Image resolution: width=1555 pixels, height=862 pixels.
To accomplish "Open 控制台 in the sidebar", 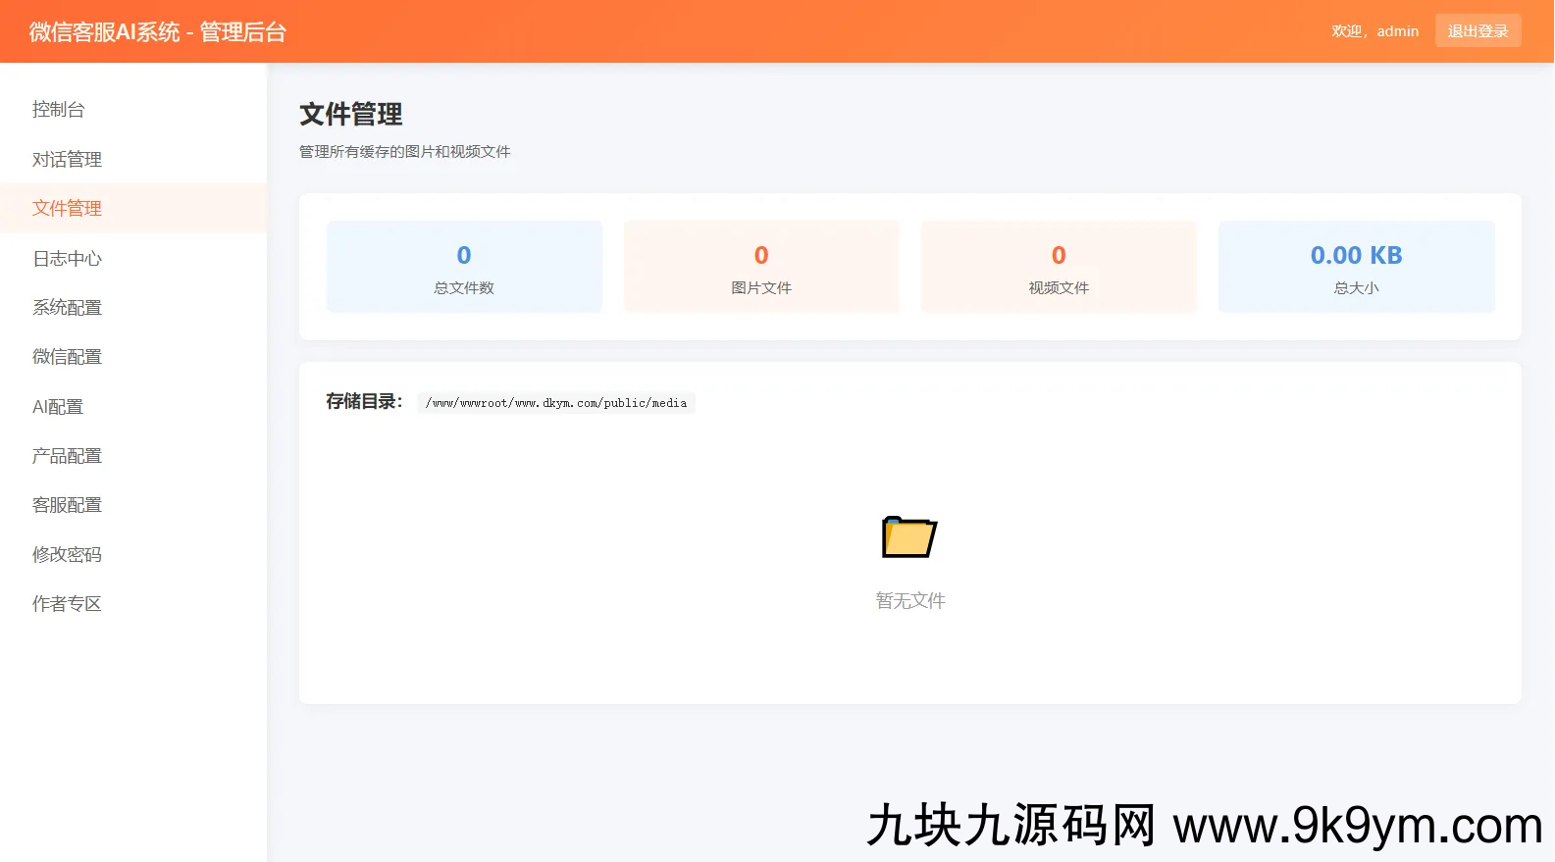I will pos(59,110).
